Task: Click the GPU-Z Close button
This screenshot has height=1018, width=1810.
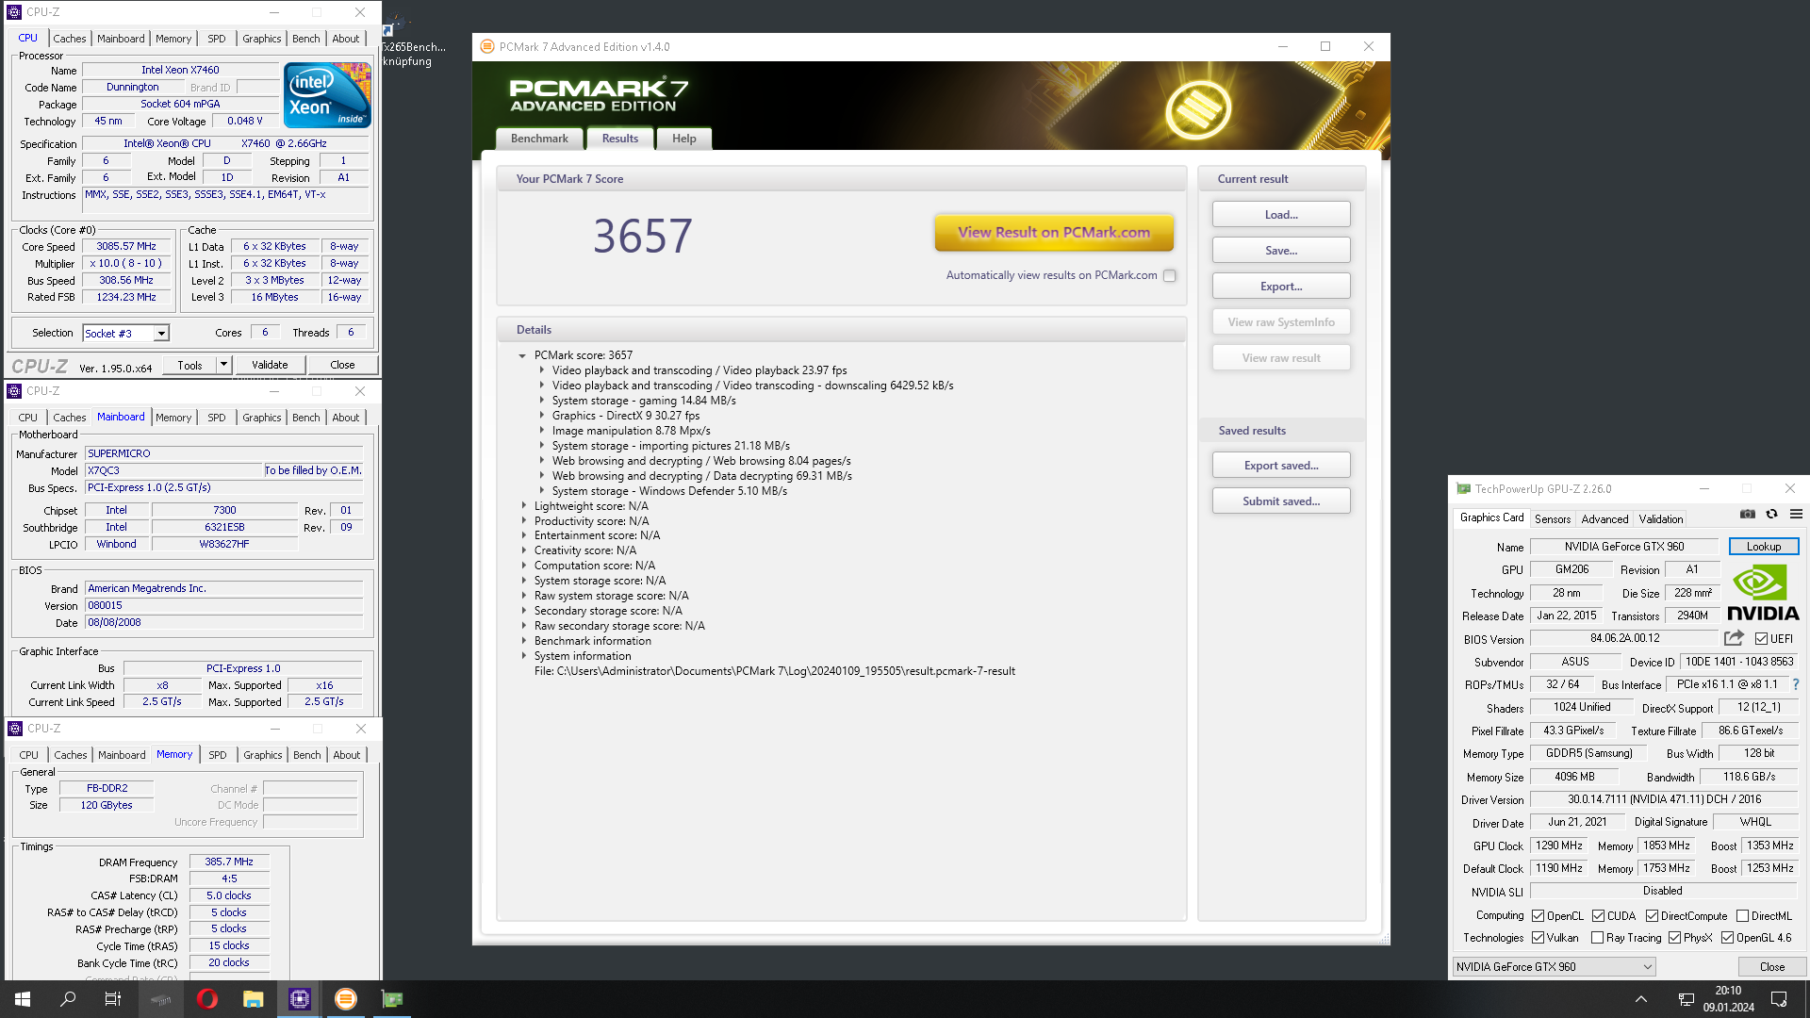Action: point(1771,967)
